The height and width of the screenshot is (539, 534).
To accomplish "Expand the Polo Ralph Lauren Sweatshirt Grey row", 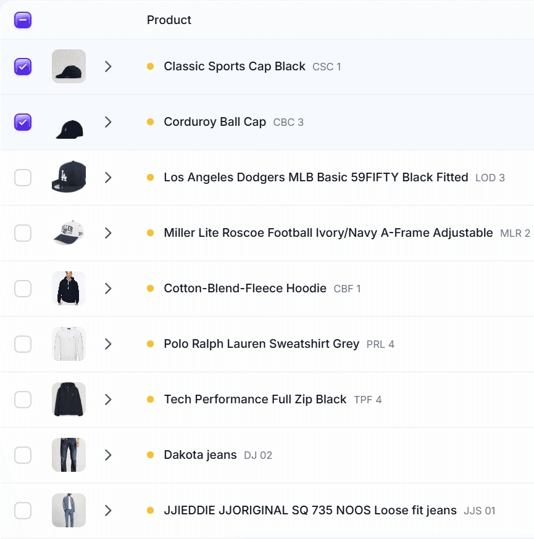I will (108, 344).
